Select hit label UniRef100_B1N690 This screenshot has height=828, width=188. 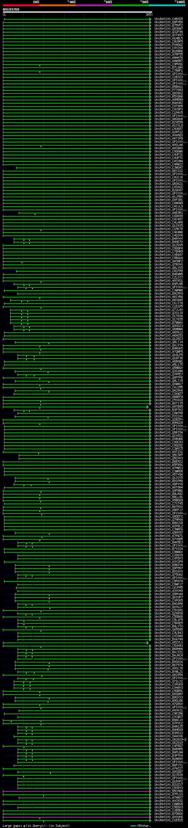[169, 759]
